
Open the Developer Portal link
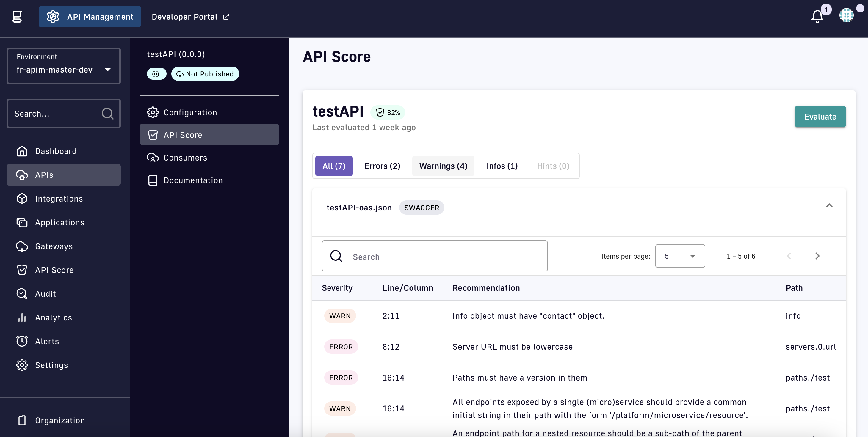coord(190,16)
